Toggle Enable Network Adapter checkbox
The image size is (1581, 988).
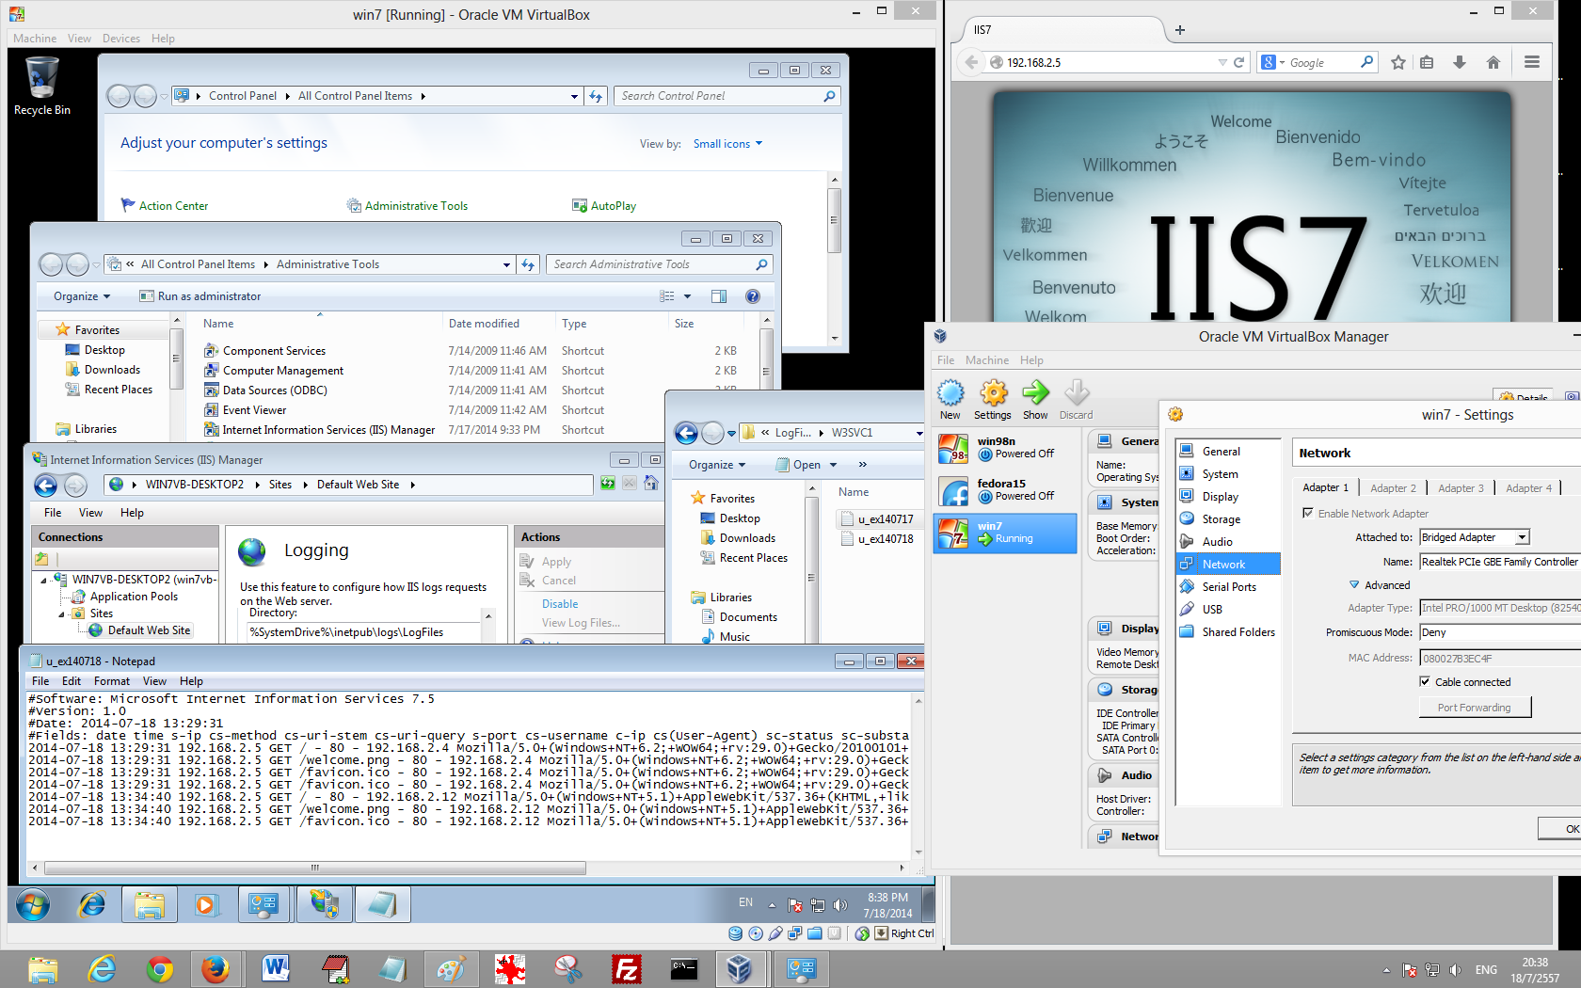(x=1307, y=513)
